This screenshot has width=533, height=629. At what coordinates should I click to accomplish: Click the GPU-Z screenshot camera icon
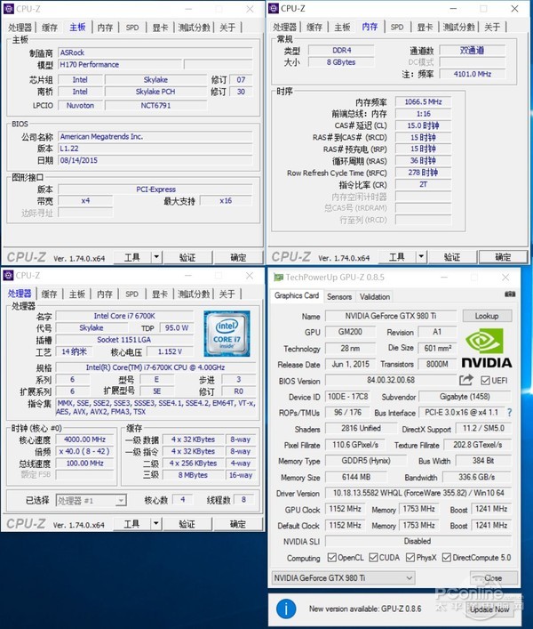coord(509,294)
